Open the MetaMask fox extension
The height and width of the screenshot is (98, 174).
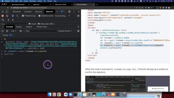point(160,8)
